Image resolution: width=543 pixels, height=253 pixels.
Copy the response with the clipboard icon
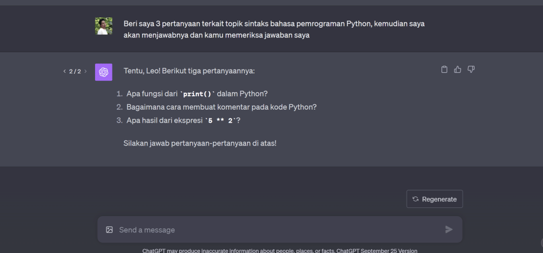click(444, 69)
